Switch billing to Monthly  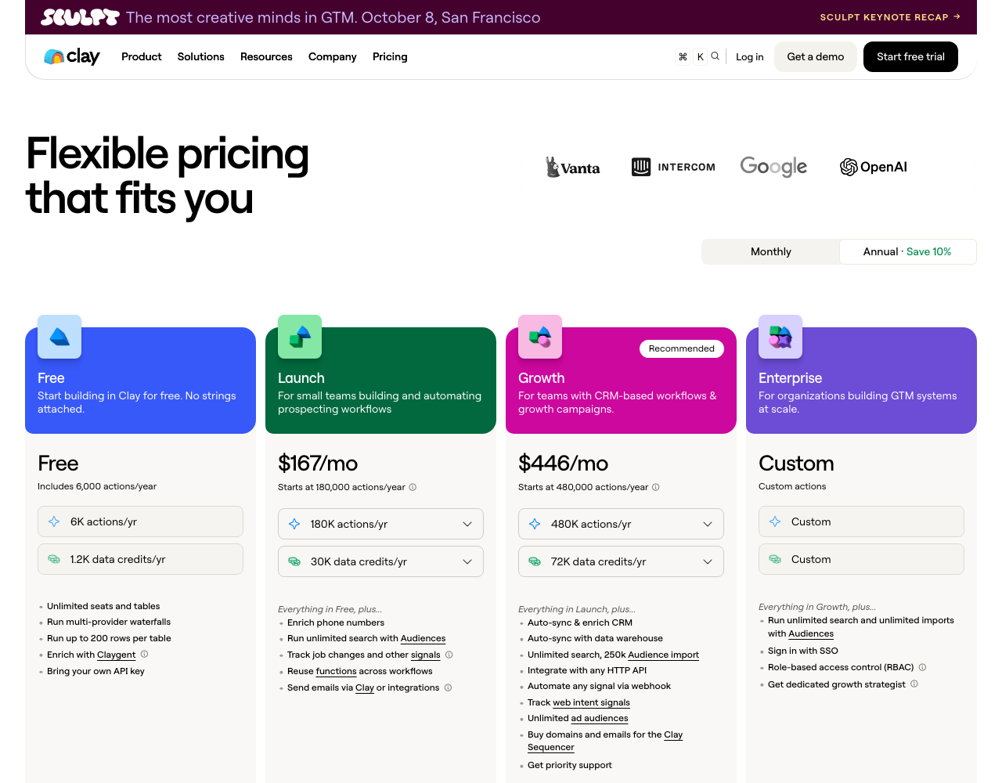[771, 251]
